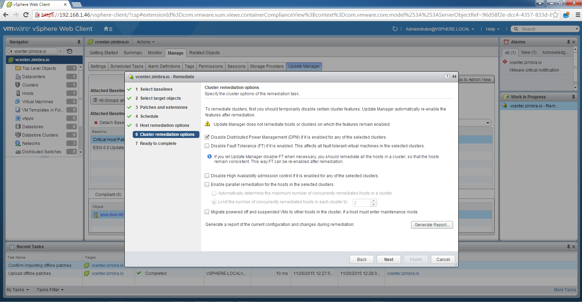Open the Tasks Filter dropdown
This screenshot has width=582, height=302.
click(50, 290)
